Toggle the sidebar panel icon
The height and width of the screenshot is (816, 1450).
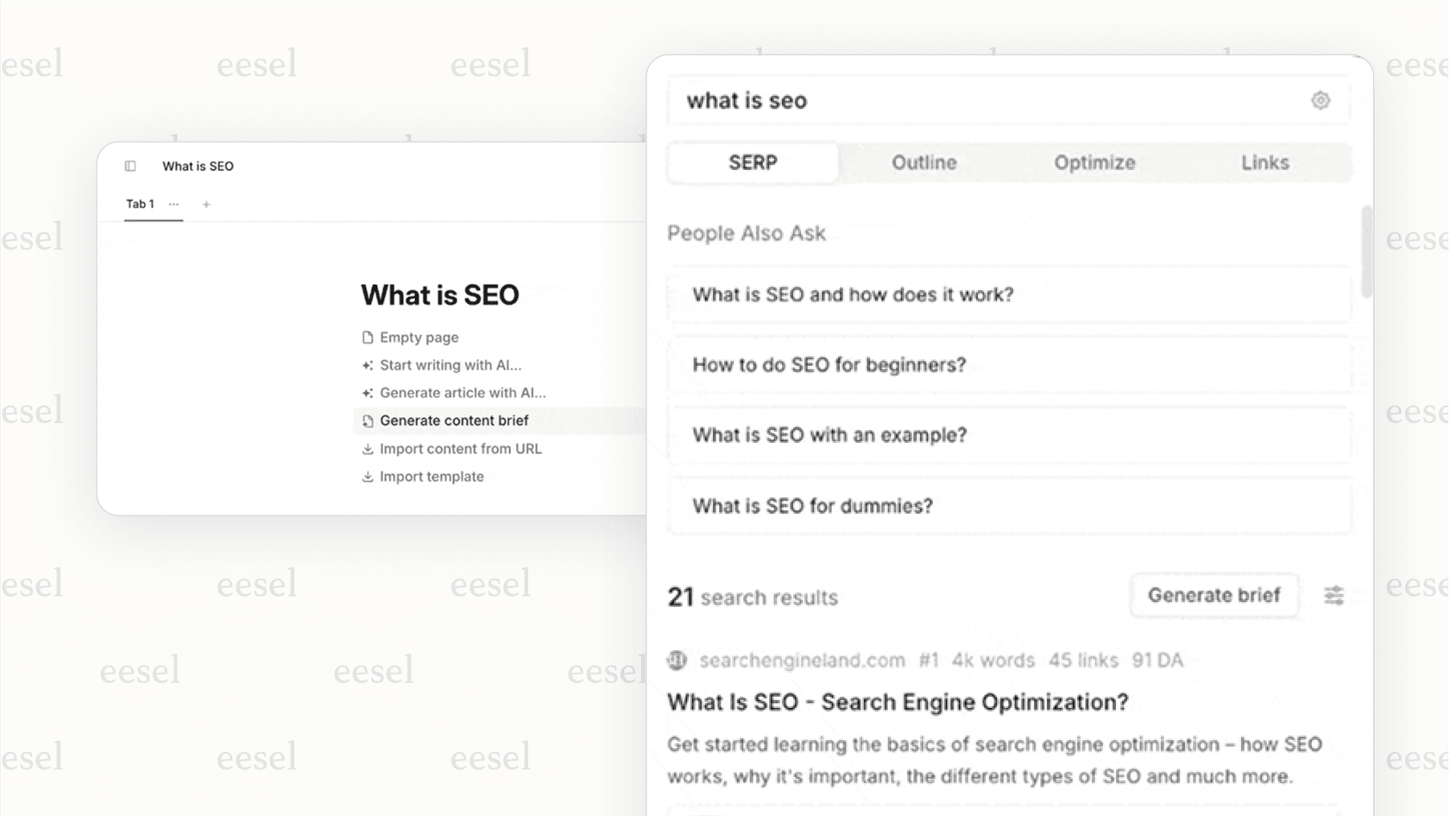tap(129, 166)
